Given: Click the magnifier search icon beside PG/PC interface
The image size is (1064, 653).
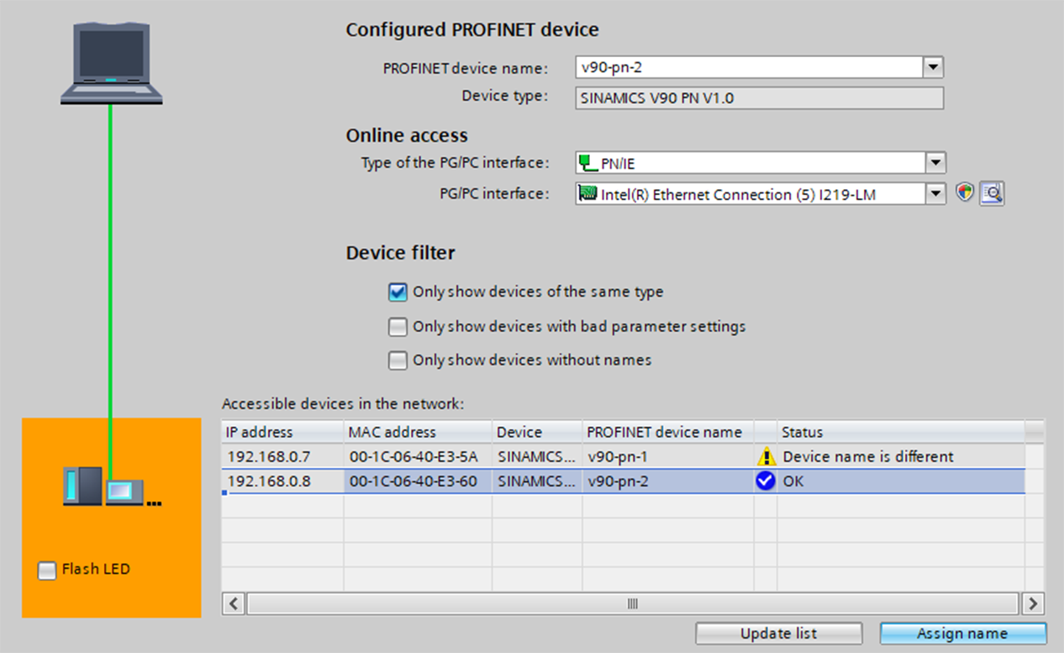Looking at the screenshot, I should [x=993, y=194].
